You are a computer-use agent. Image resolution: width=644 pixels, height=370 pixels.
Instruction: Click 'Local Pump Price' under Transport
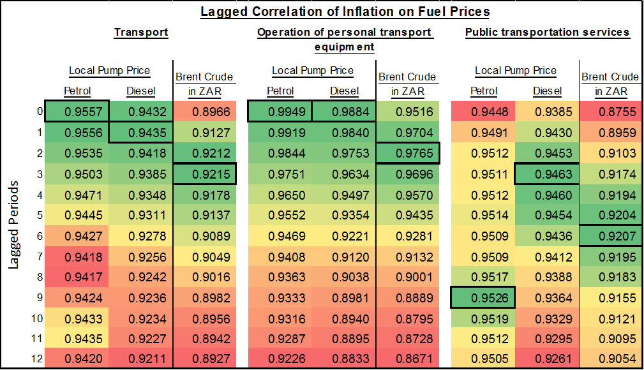[x=109, y=71]
